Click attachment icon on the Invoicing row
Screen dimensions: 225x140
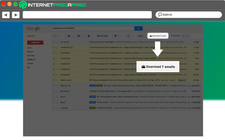click(x=189, y=108)
